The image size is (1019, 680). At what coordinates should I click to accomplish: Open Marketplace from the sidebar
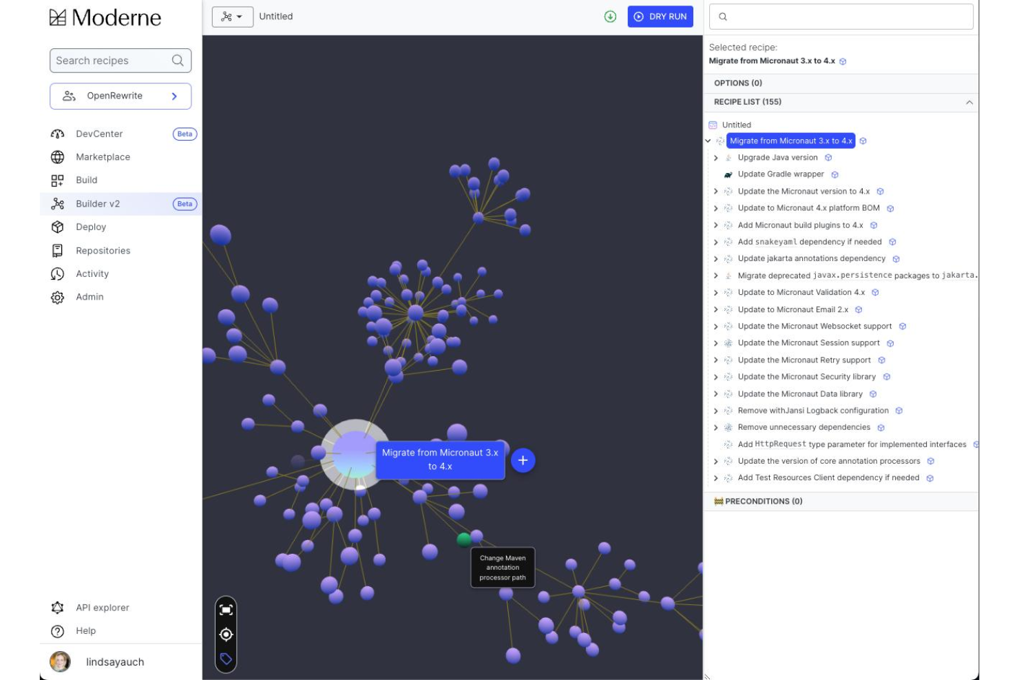point(103,157)
